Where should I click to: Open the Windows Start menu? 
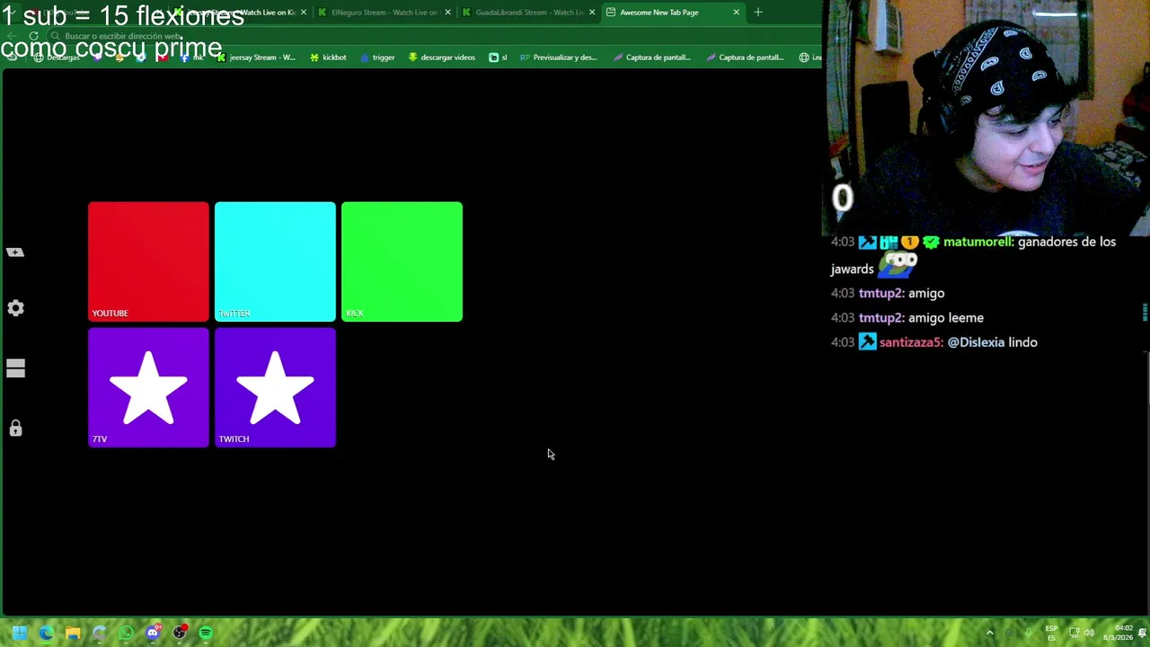point(20,633)
